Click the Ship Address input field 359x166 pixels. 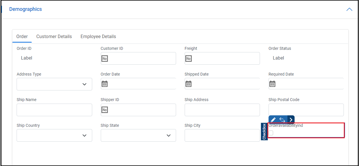(x=222, y=110)
